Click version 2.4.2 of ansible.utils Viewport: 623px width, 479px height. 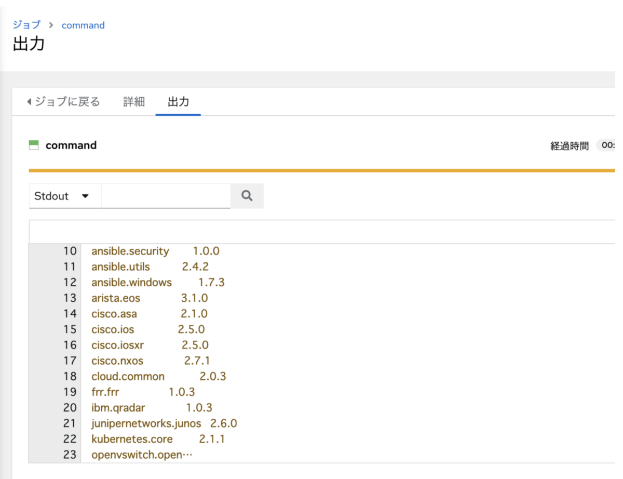[x=195, y=267]
